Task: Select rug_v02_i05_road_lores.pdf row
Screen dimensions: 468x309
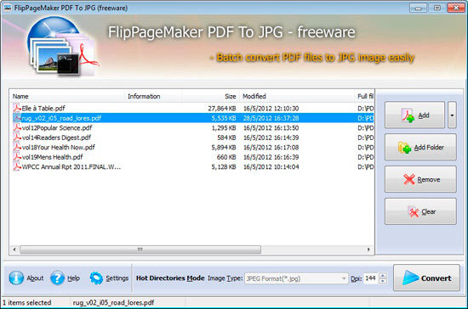Action: pos(191,118)
